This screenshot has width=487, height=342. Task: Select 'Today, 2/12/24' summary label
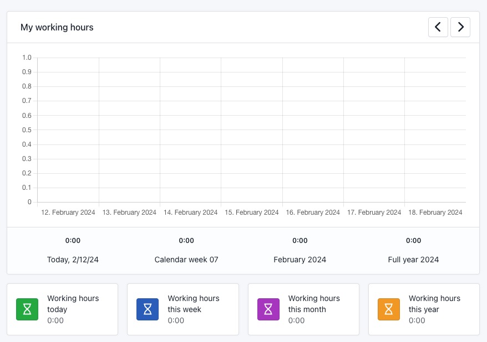click(x=73, y=260)
